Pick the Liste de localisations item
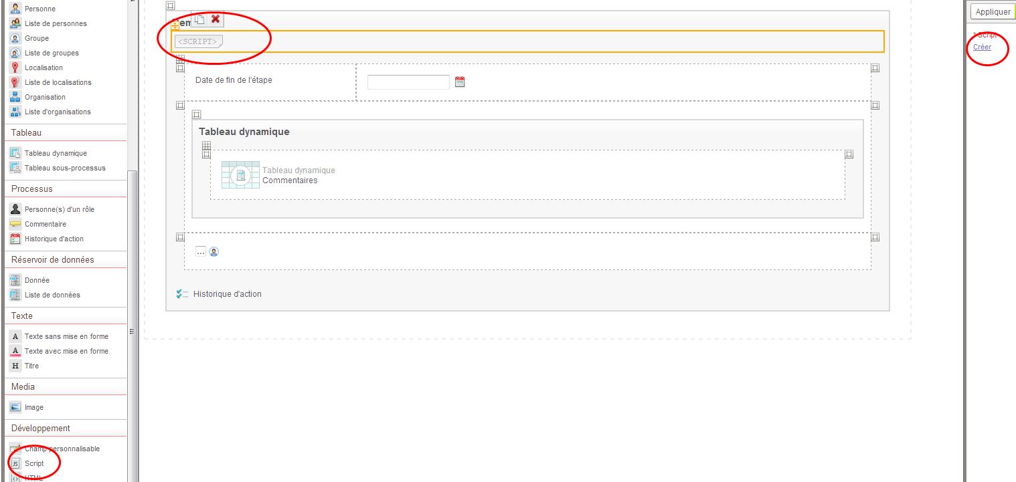 51,82
